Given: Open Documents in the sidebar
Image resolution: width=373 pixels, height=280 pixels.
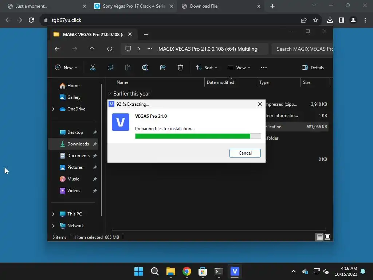Looking at the screenshot, I should click(78, 155).
